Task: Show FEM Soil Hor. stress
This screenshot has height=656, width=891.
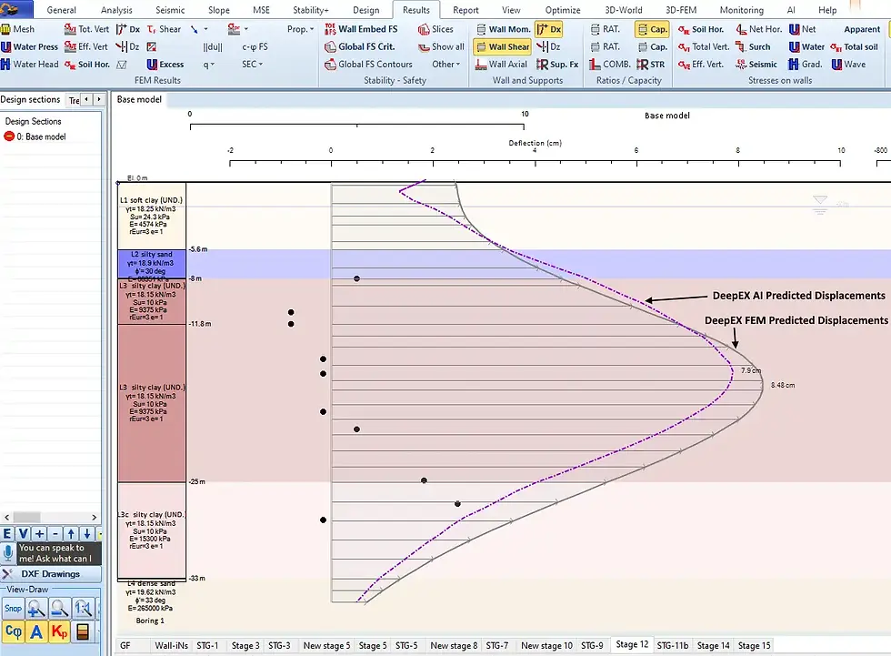Action: 87,65
